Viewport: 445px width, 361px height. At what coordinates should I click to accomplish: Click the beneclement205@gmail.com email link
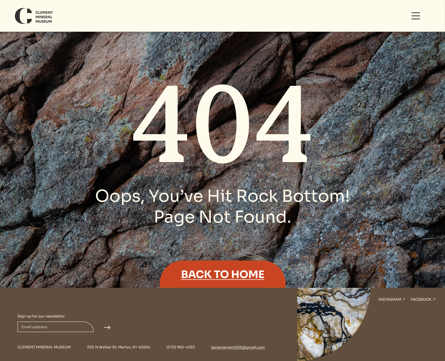click(238, 347)
